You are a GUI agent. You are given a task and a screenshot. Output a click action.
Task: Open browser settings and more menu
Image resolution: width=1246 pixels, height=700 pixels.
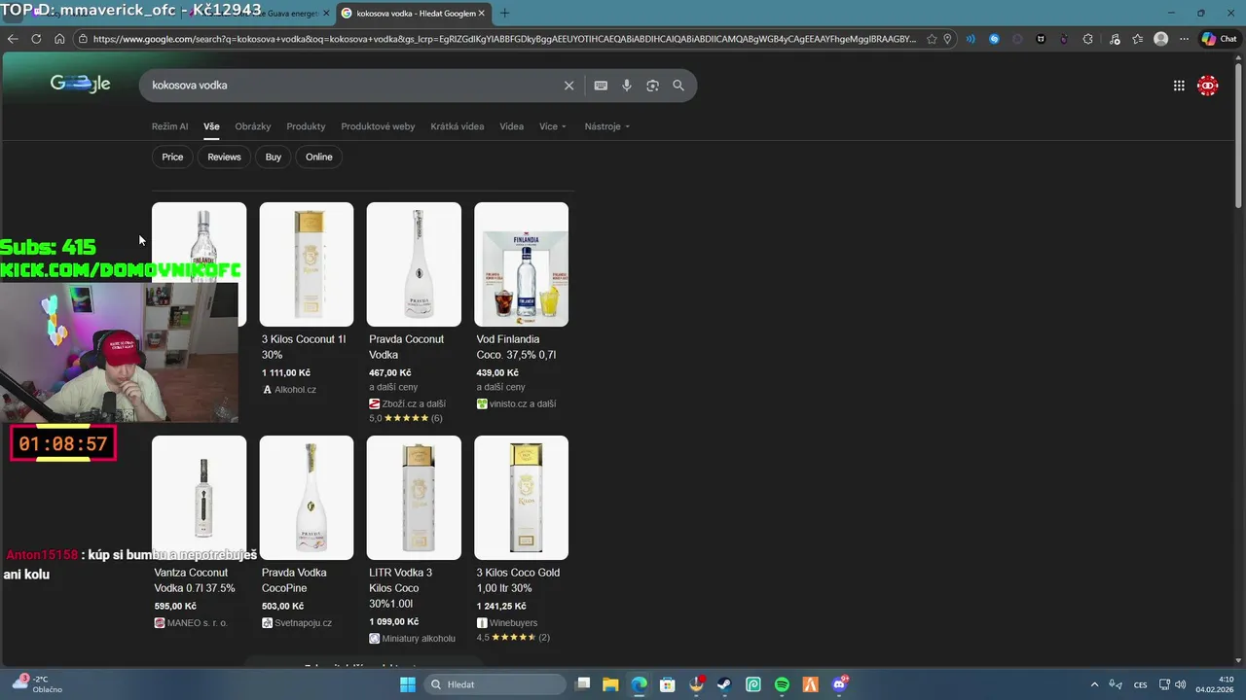click(x=1184, y=39)
